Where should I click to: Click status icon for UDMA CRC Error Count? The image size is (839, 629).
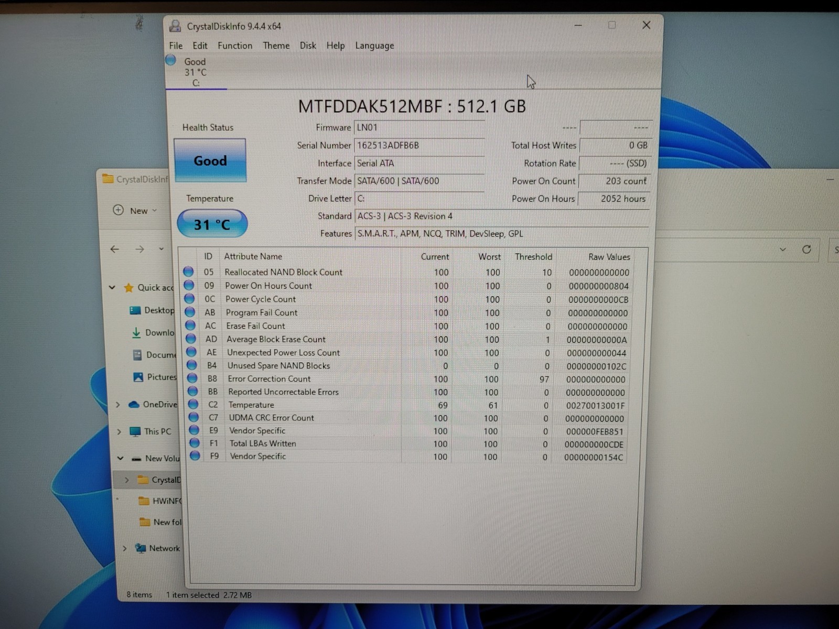pos(194,417)
